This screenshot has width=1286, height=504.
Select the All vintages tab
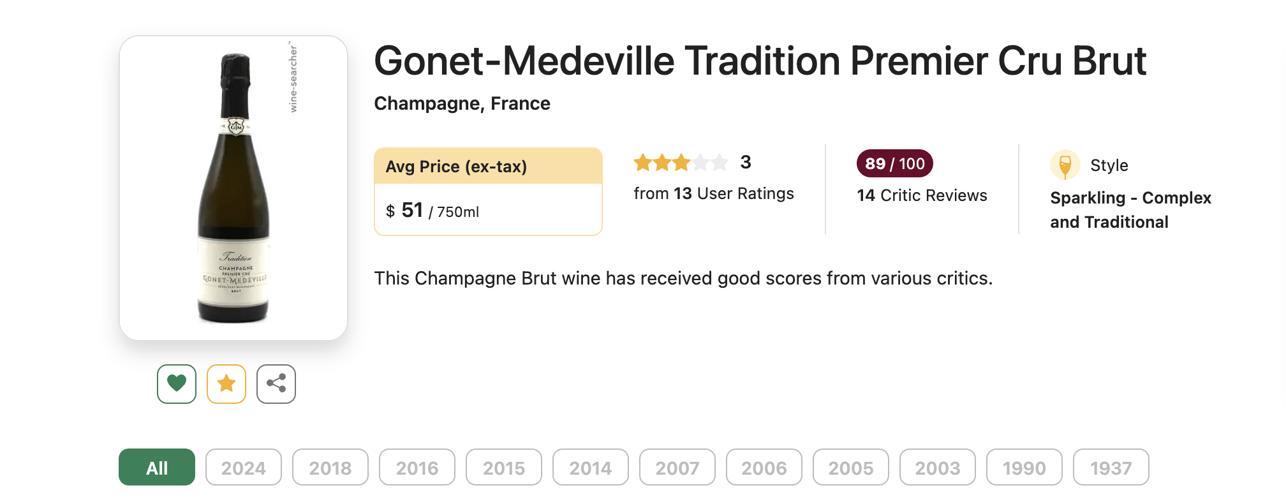157,467
